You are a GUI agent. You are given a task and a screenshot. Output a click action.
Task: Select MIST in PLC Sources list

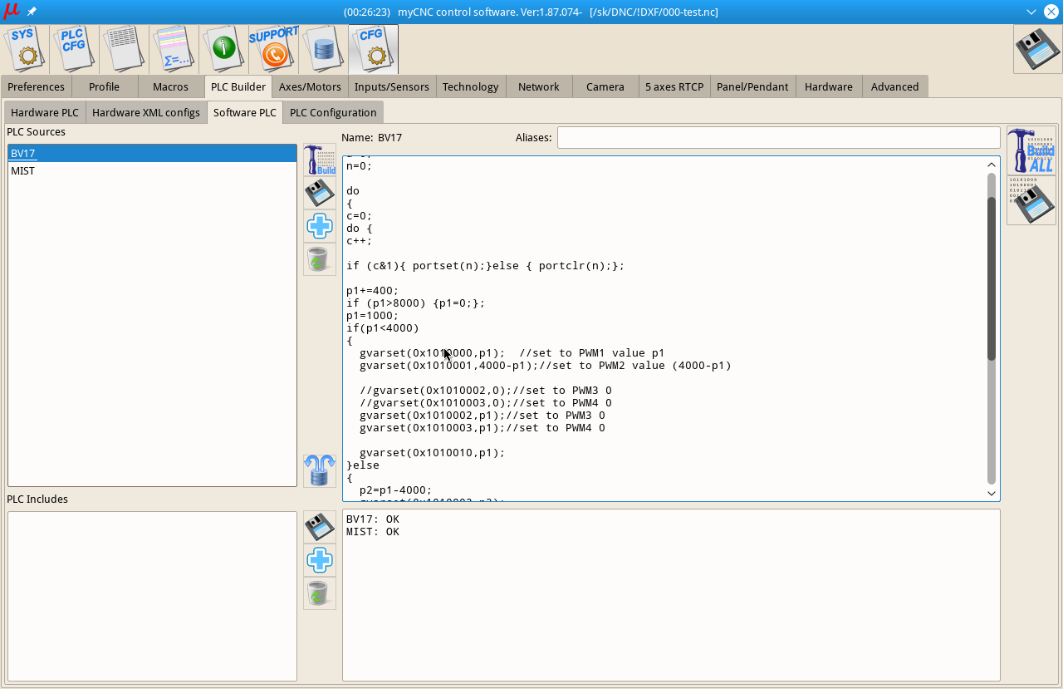[x=23, y=171]
